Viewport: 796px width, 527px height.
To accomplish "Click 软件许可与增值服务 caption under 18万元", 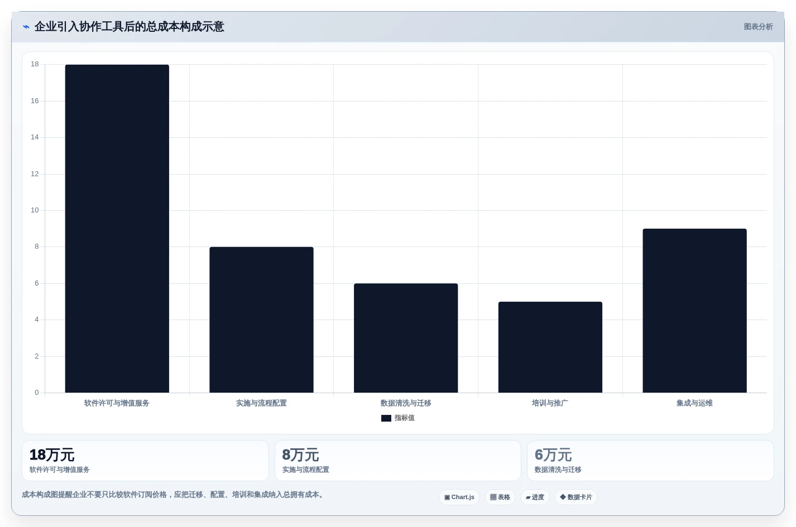I will pyautogui.click(x=60, y=470).
